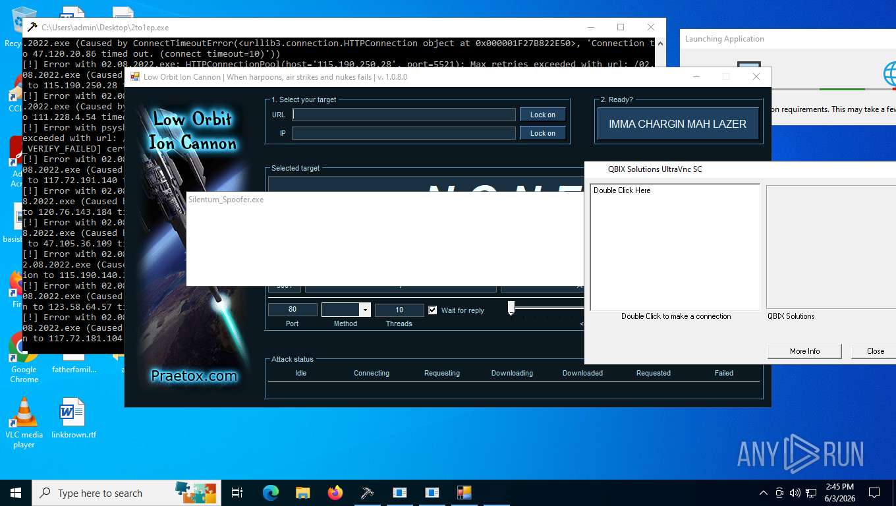Click More Info in UltraVnc SC window
Image resolution: width=896 pixels, height=506 pixels.
point(804,351)
